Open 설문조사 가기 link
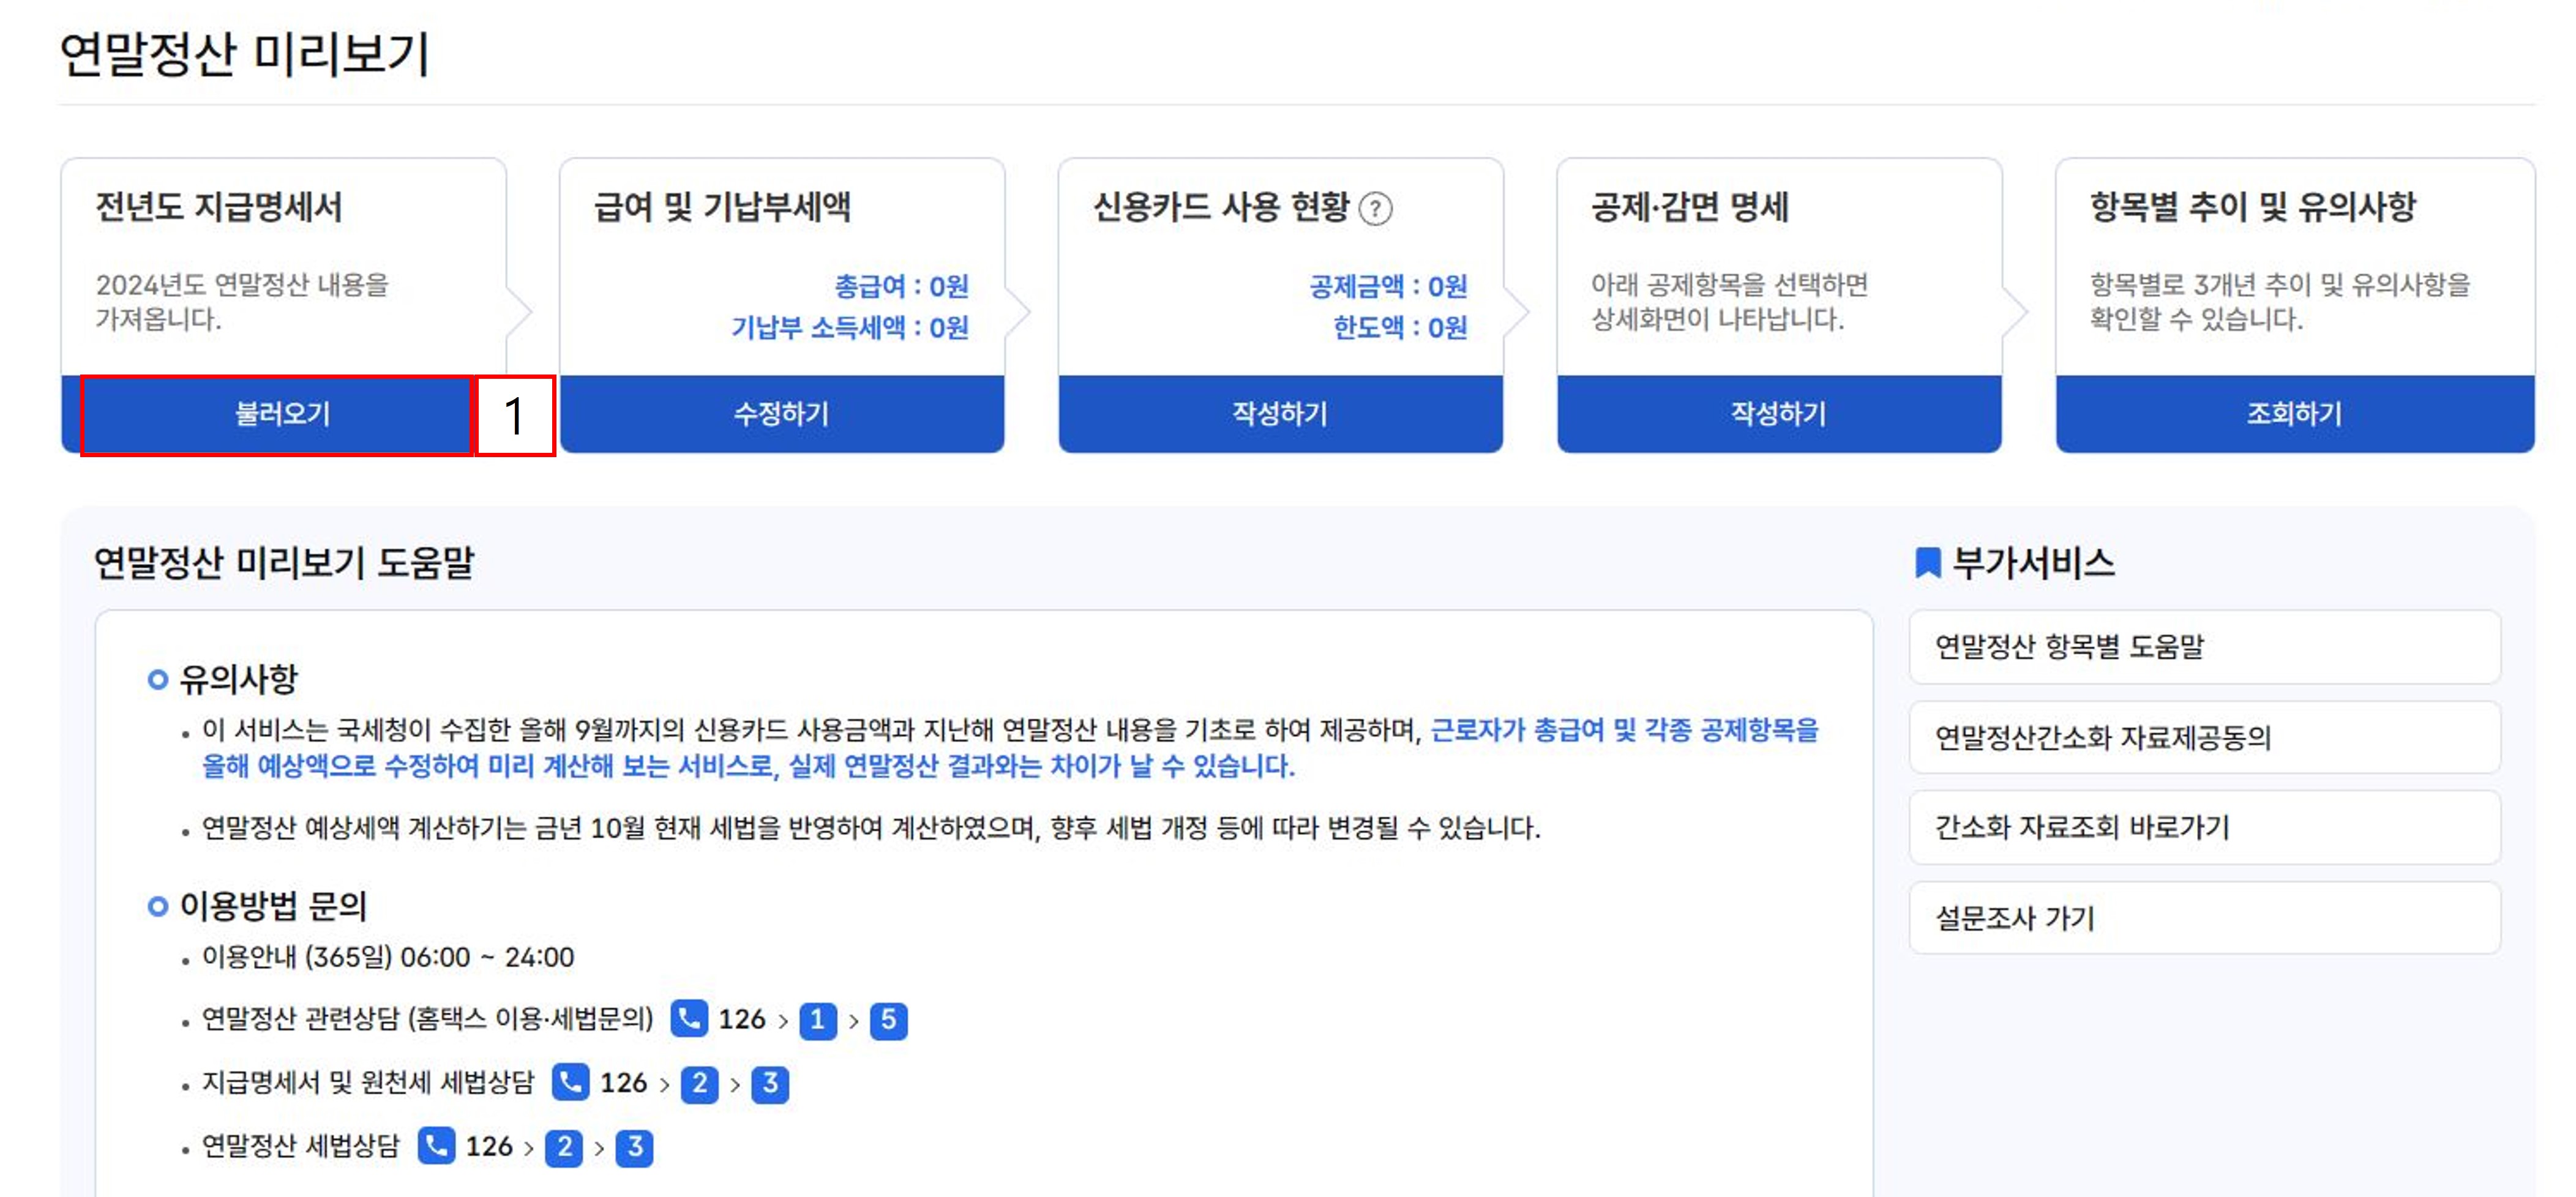The height and width of the screenshot is (1197, 2576). (2204, 918)
